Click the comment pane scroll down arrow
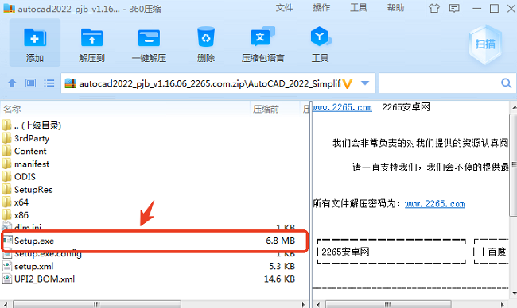Screen dimensions: 517x308 click(x=514, y=293)
